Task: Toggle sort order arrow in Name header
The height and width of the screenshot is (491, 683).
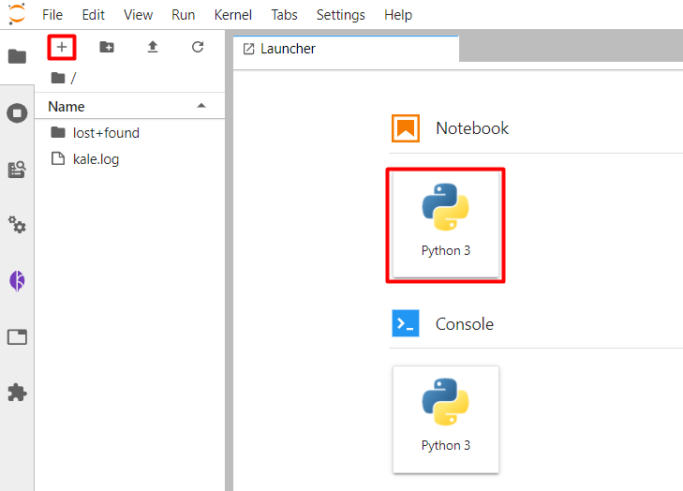Action: coord(201,106)
